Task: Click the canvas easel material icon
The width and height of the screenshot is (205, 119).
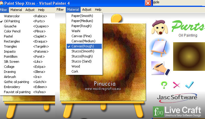Action: 159,48
